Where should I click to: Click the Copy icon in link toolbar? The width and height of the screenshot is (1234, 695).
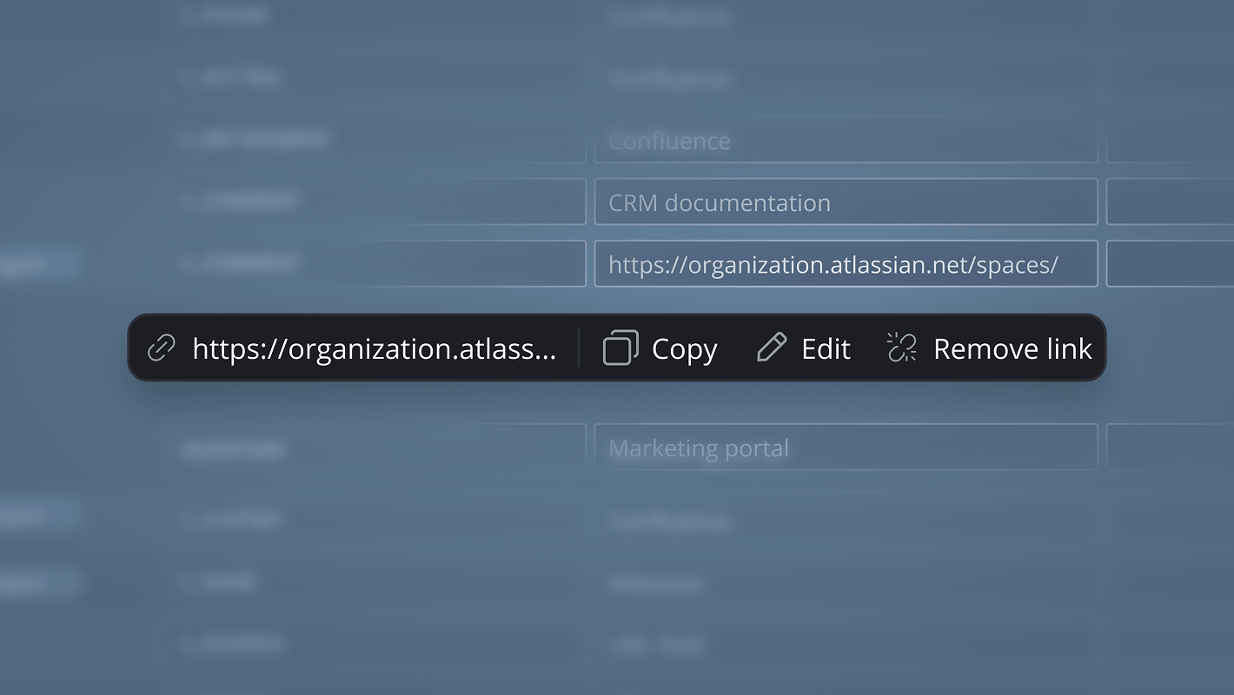click(620, 347)
